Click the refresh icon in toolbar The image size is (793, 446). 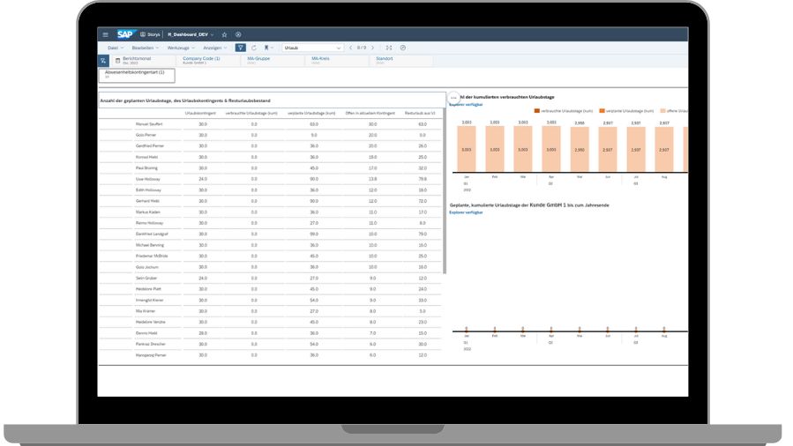point(254,48)
